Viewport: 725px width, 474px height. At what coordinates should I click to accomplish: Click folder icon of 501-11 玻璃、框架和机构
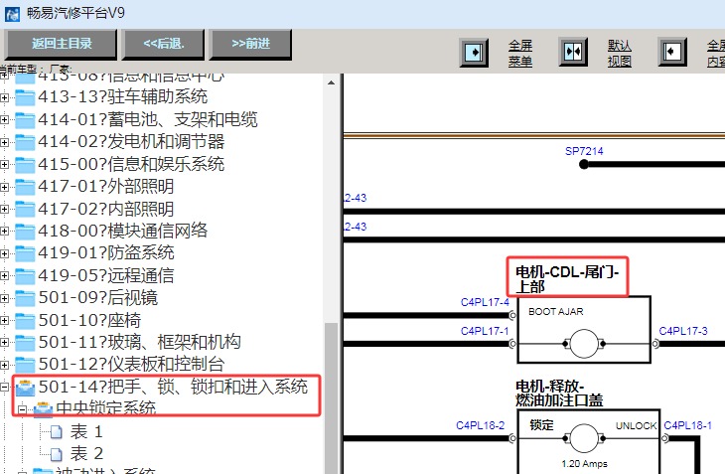25,343
